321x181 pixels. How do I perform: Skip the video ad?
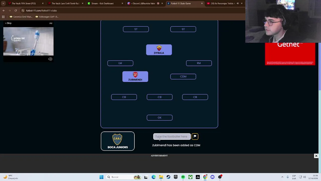(8, 23)
